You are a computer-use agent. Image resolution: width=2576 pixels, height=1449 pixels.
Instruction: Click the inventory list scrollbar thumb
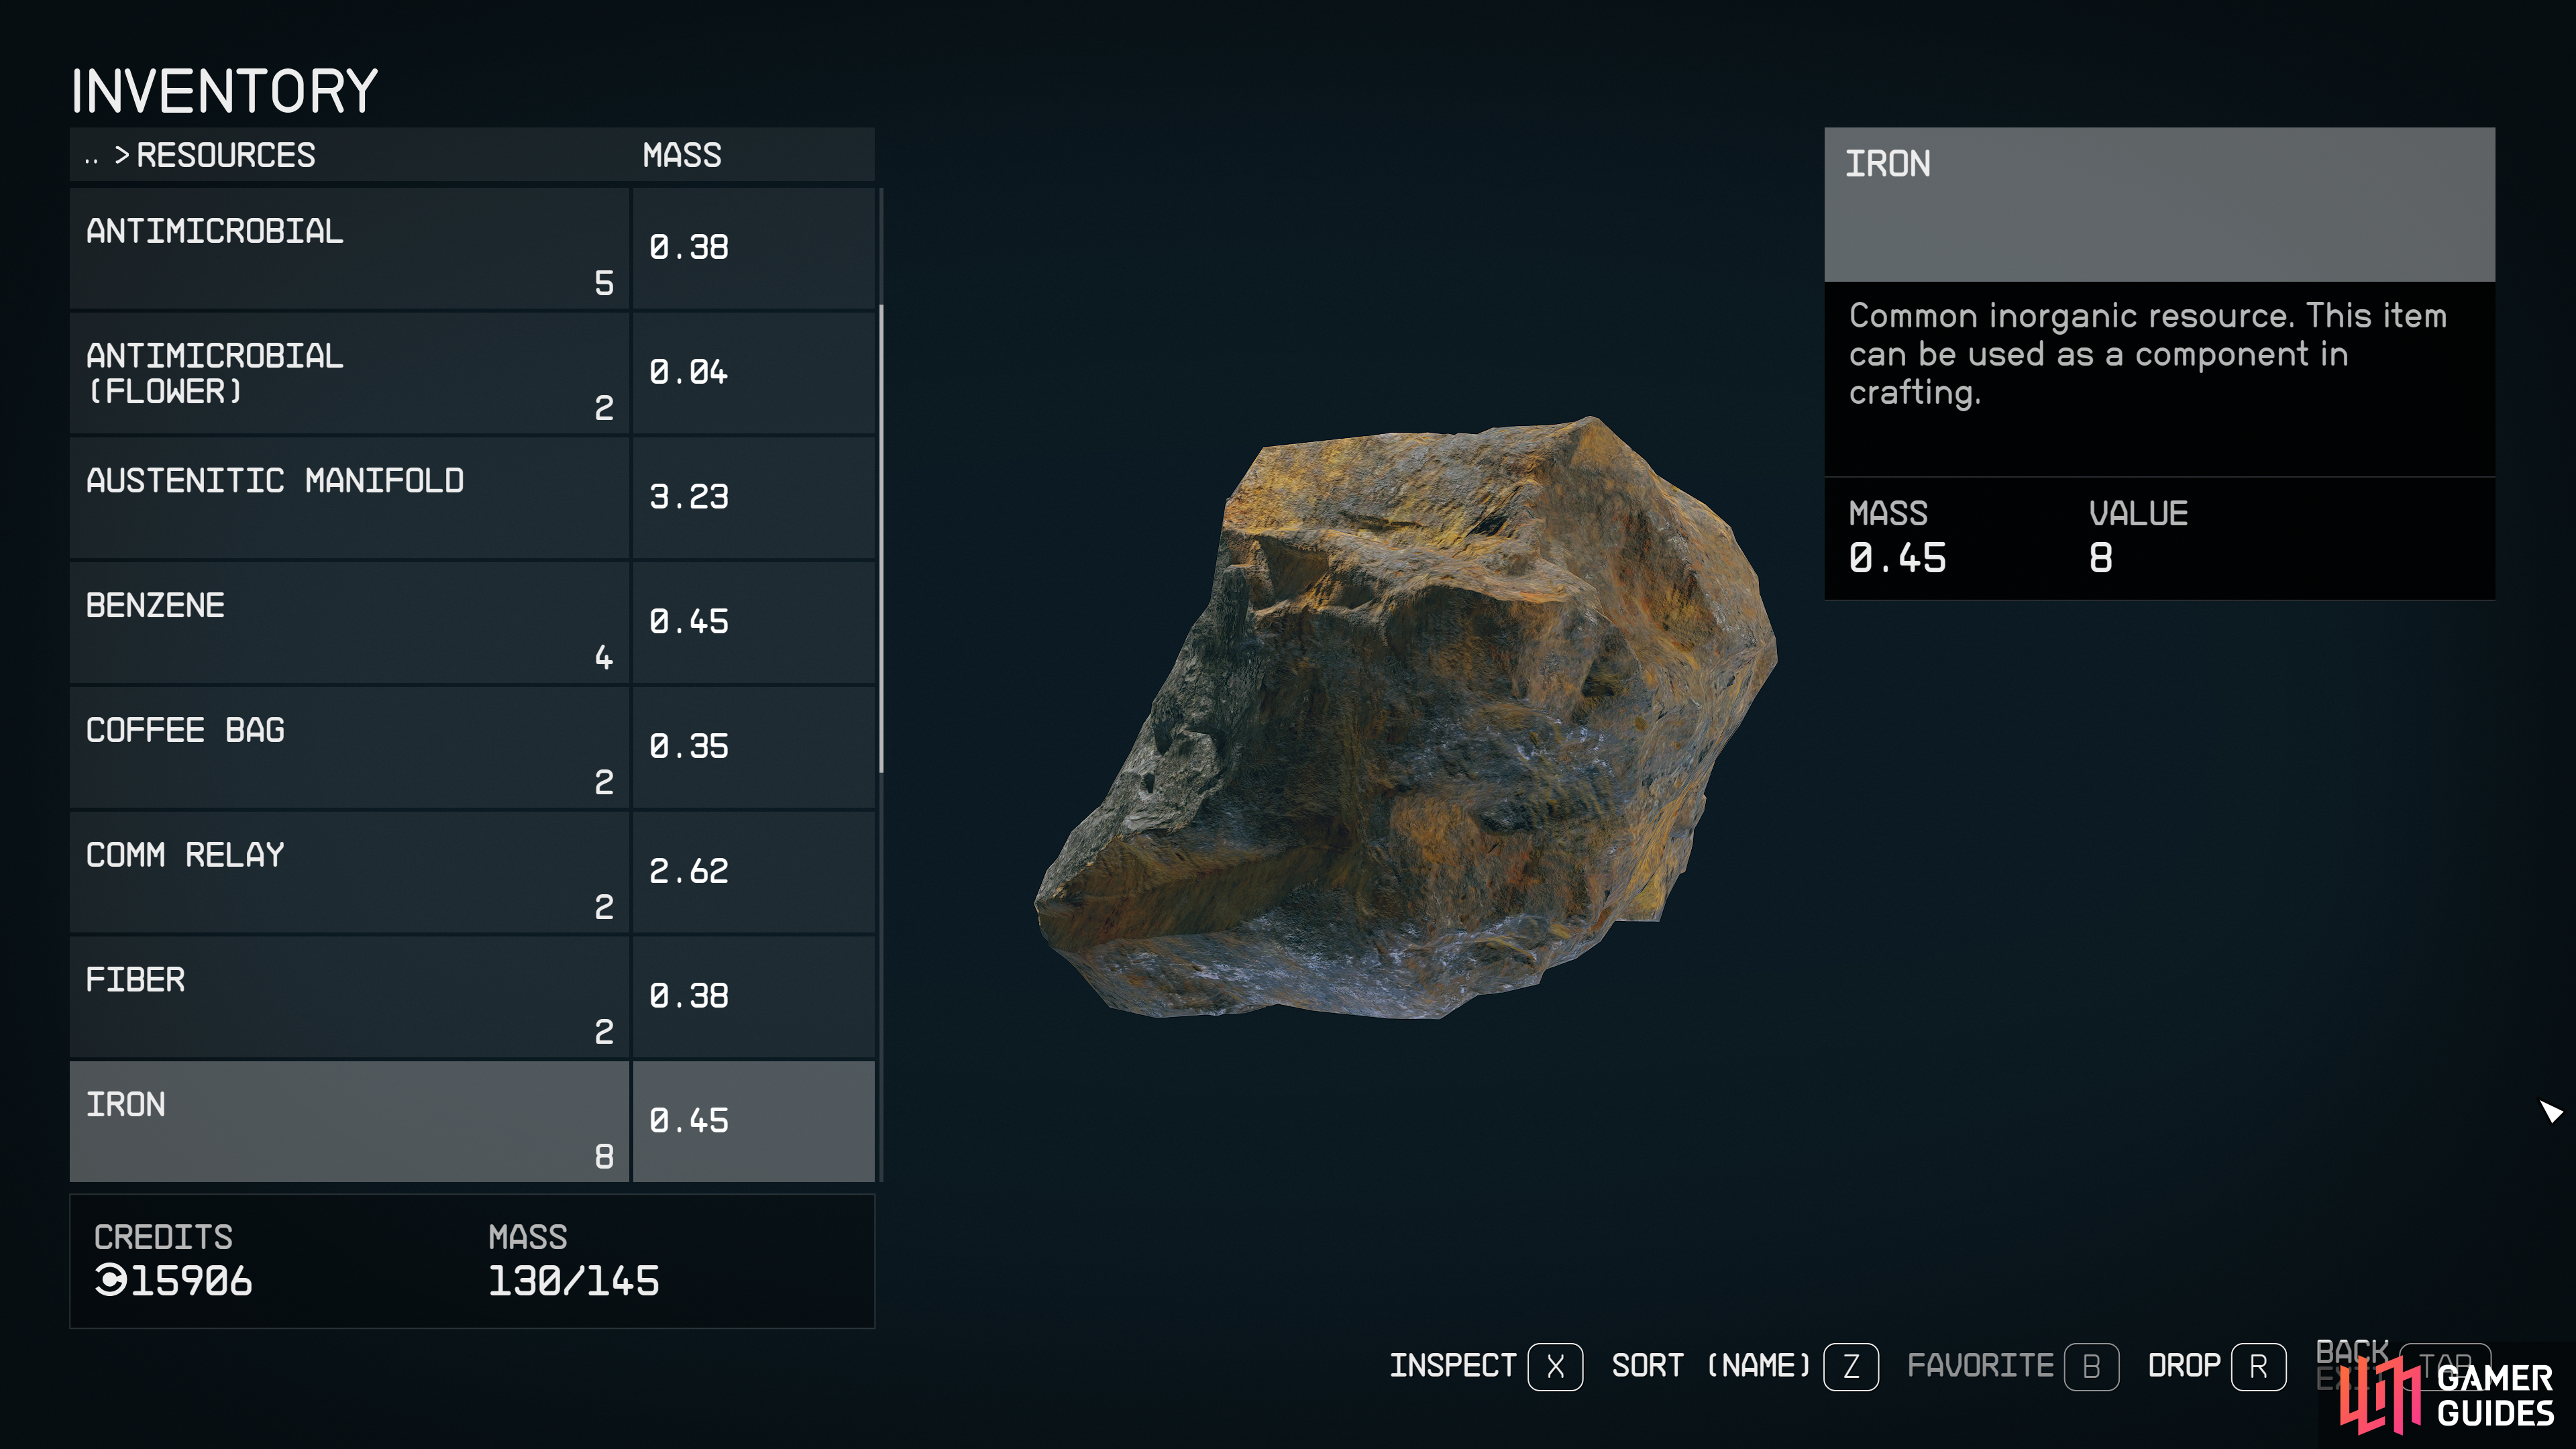881,538
